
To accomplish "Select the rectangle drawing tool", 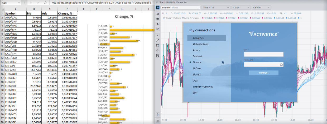I will coord(157,45).
